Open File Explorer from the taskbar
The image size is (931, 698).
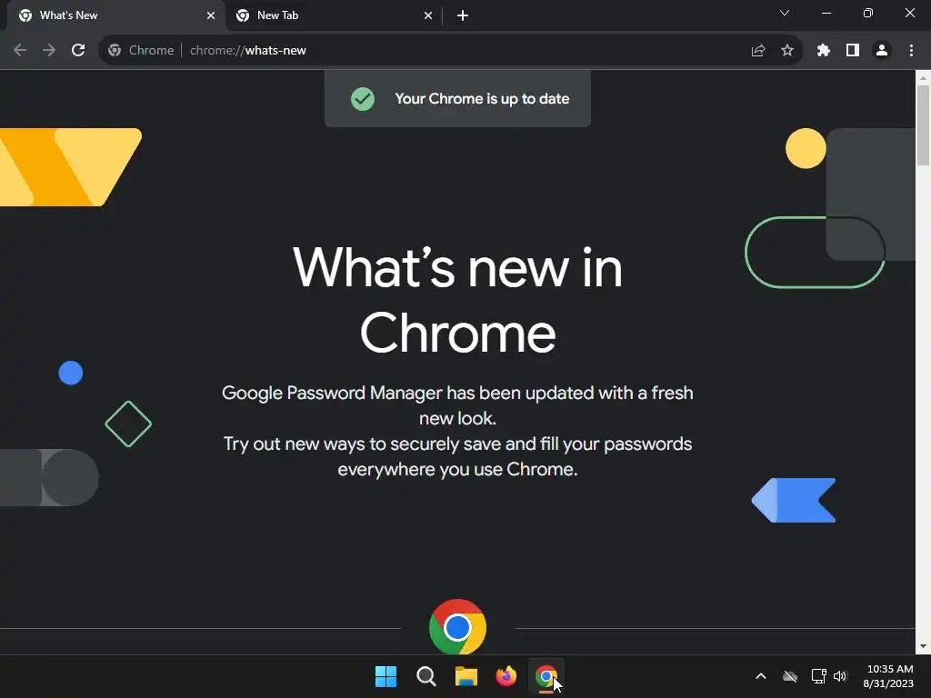(x=466, y=676)
